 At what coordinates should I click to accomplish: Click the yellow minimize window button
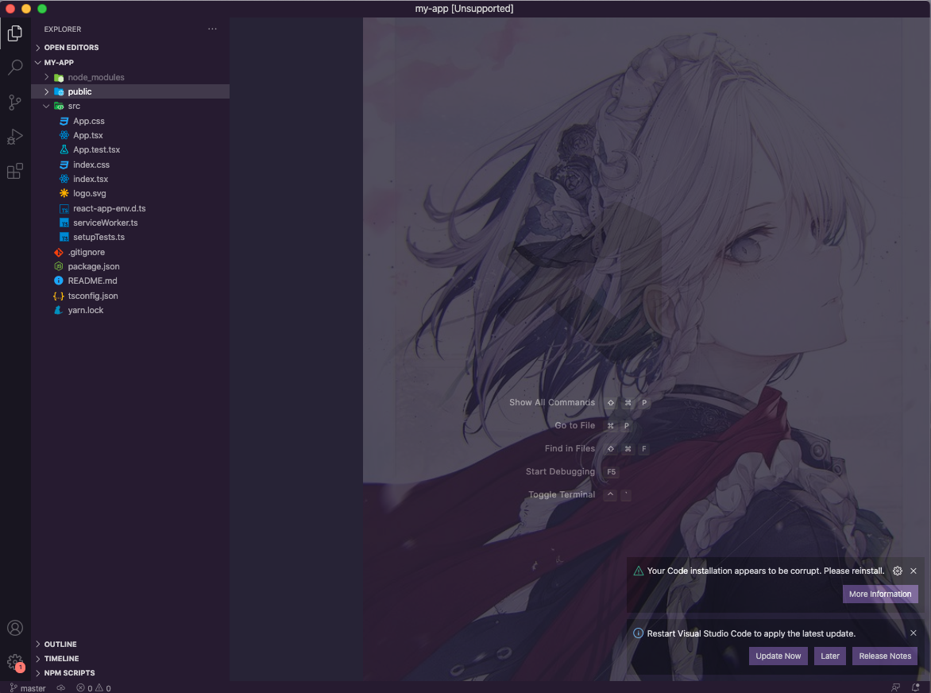[26, 8]
